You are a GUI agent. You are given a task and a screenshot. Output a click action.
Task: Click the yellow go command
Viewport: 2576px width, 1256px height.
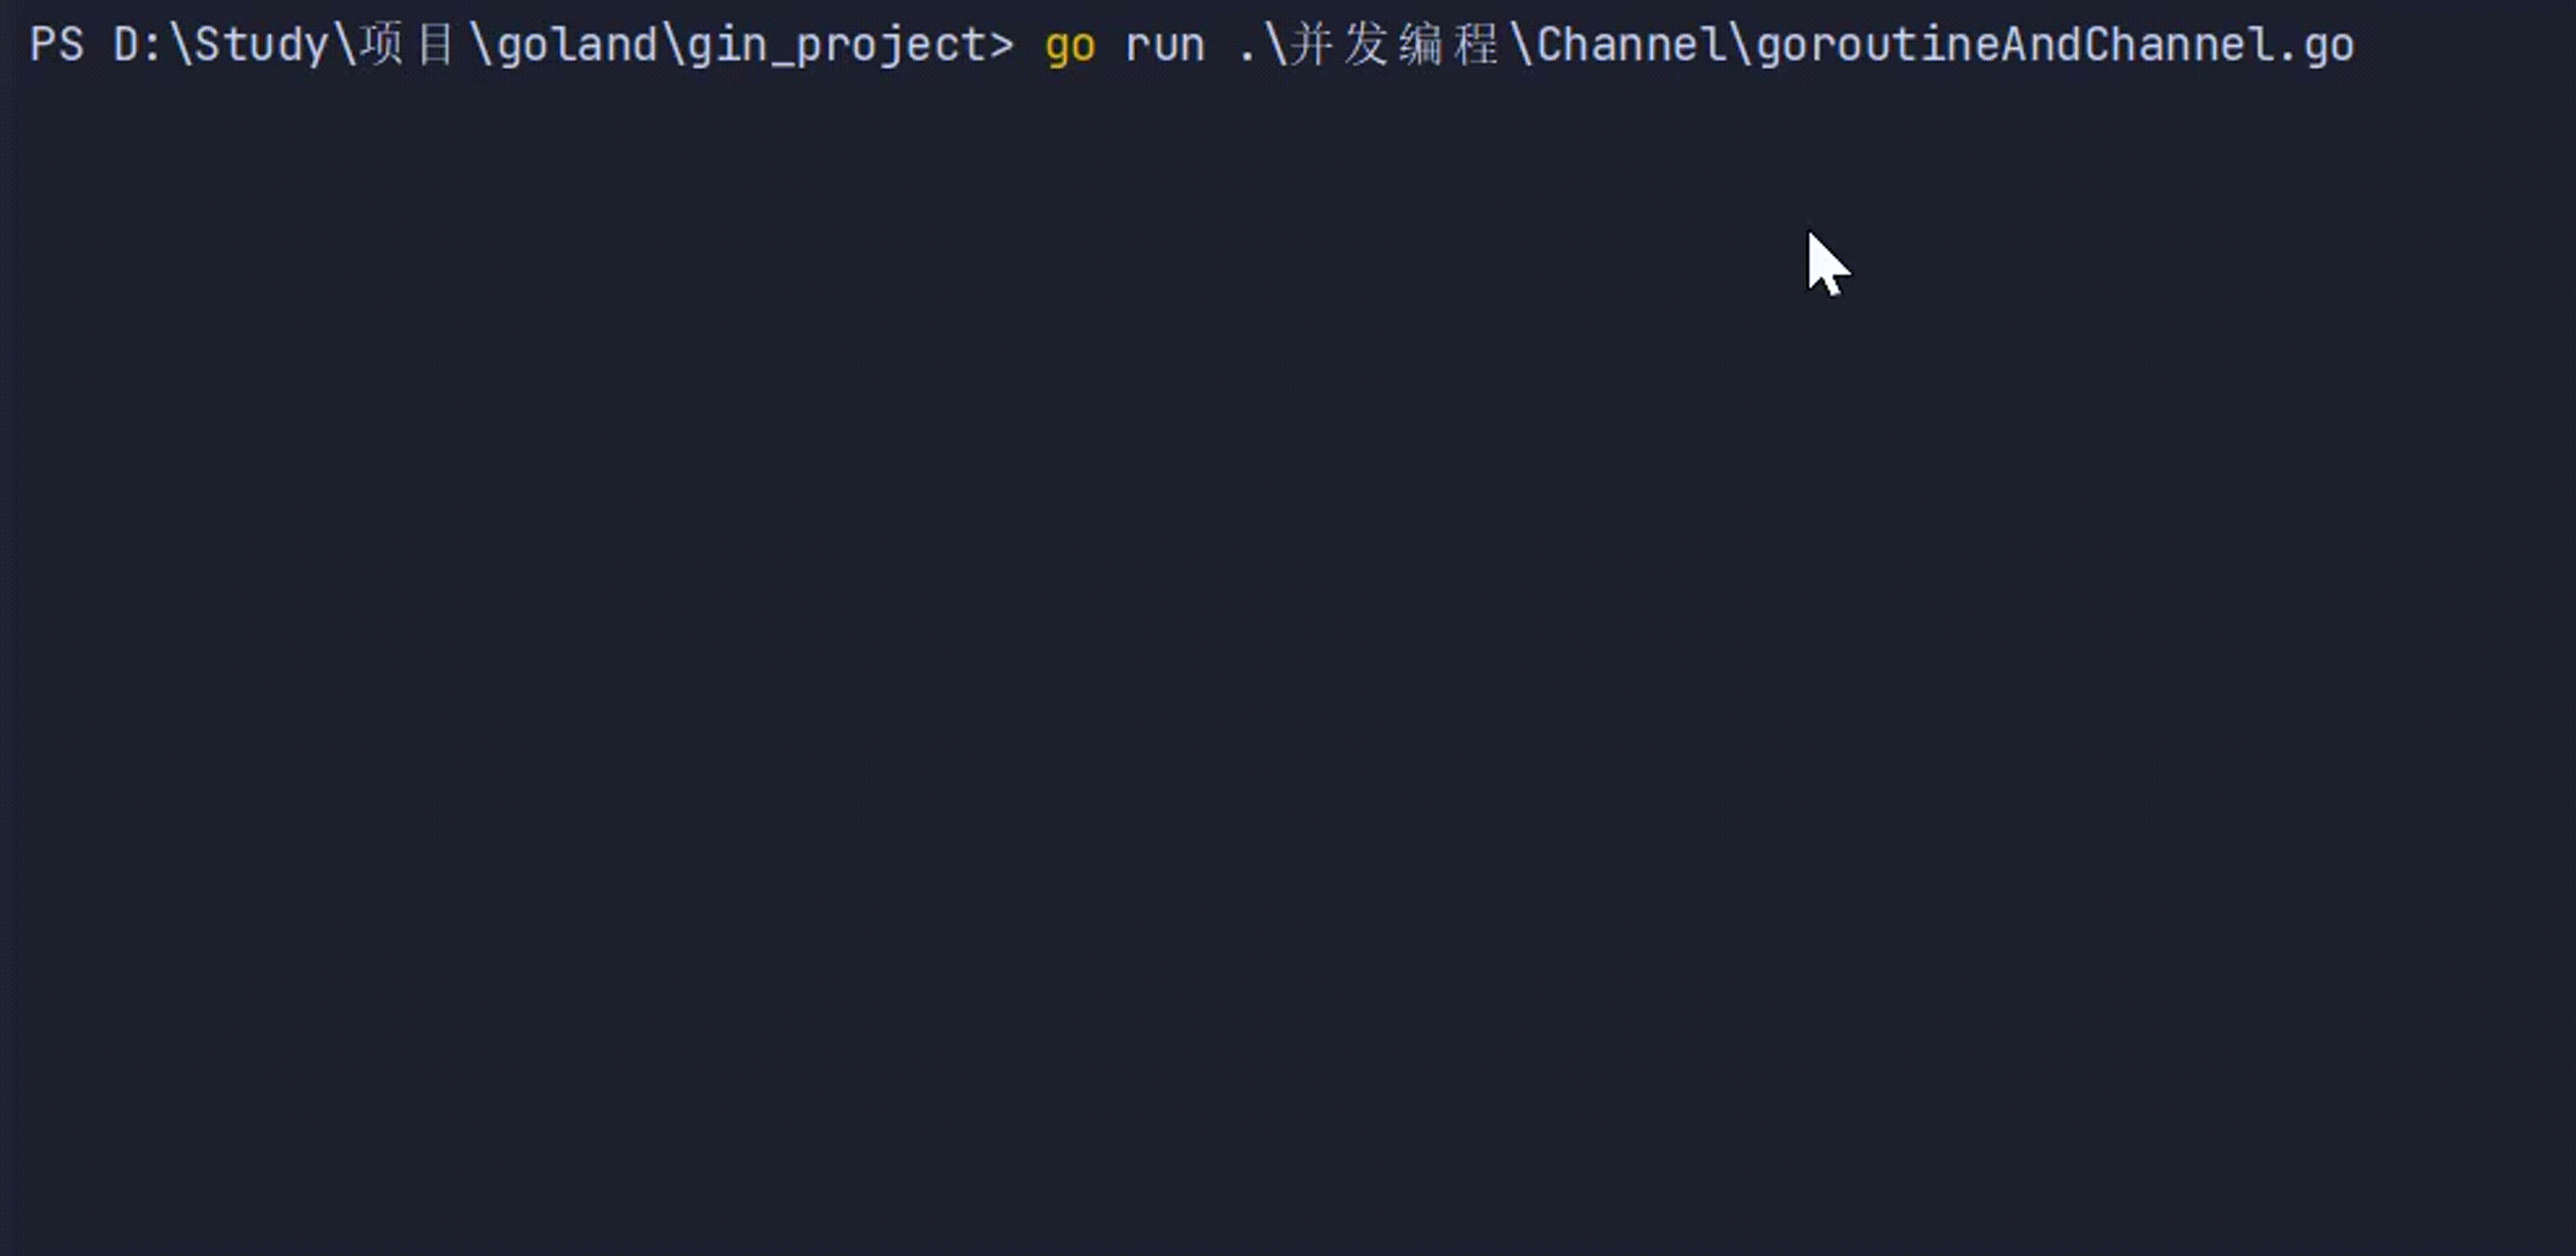click(1069, 45)
